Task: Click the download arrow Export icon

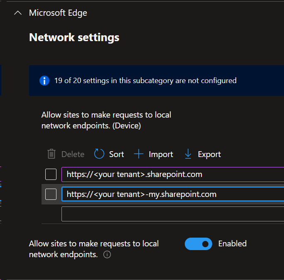Action: coord(188,154)
